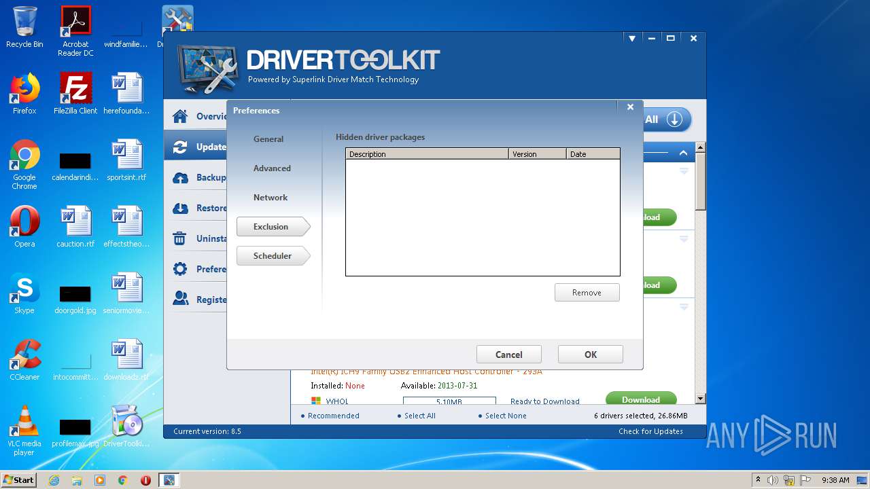Click Internet Explorer taskbar icon

(x=54, y=480)
